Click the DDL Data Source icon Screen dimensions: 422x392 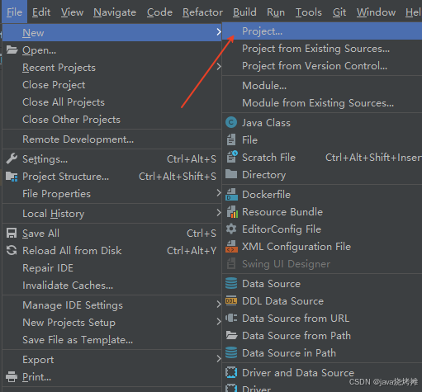(x=231, y=301)
